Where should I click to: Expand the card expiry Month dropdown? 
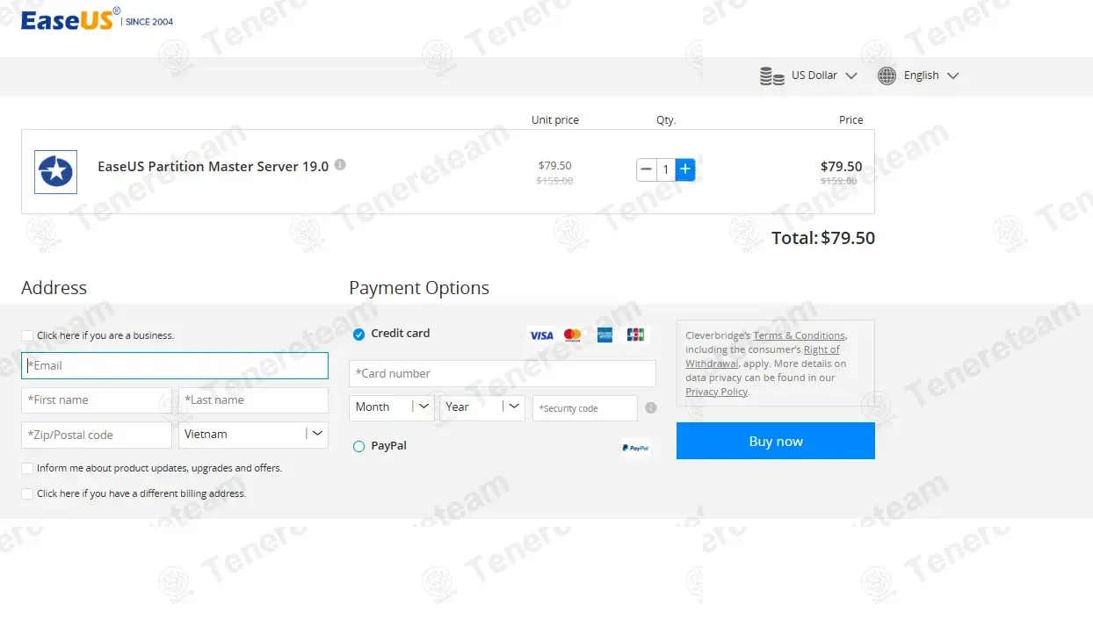tap(391, 407)
